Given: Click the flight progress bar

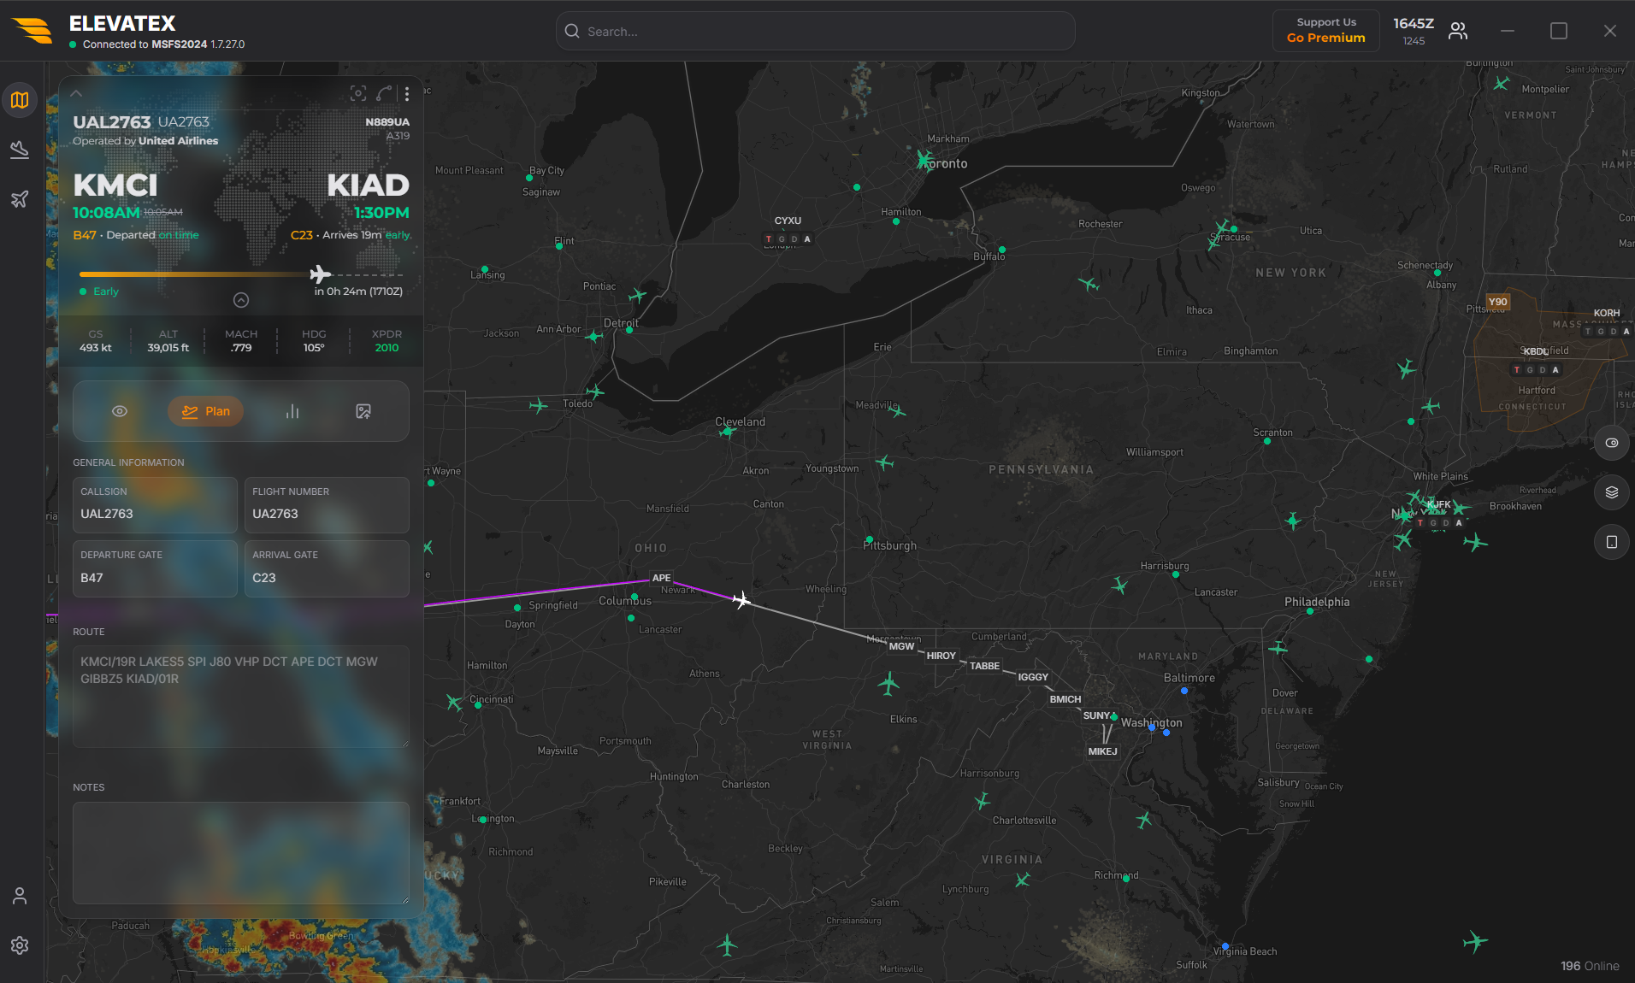Looking at the screenshot, I should (x=241, y=274).
